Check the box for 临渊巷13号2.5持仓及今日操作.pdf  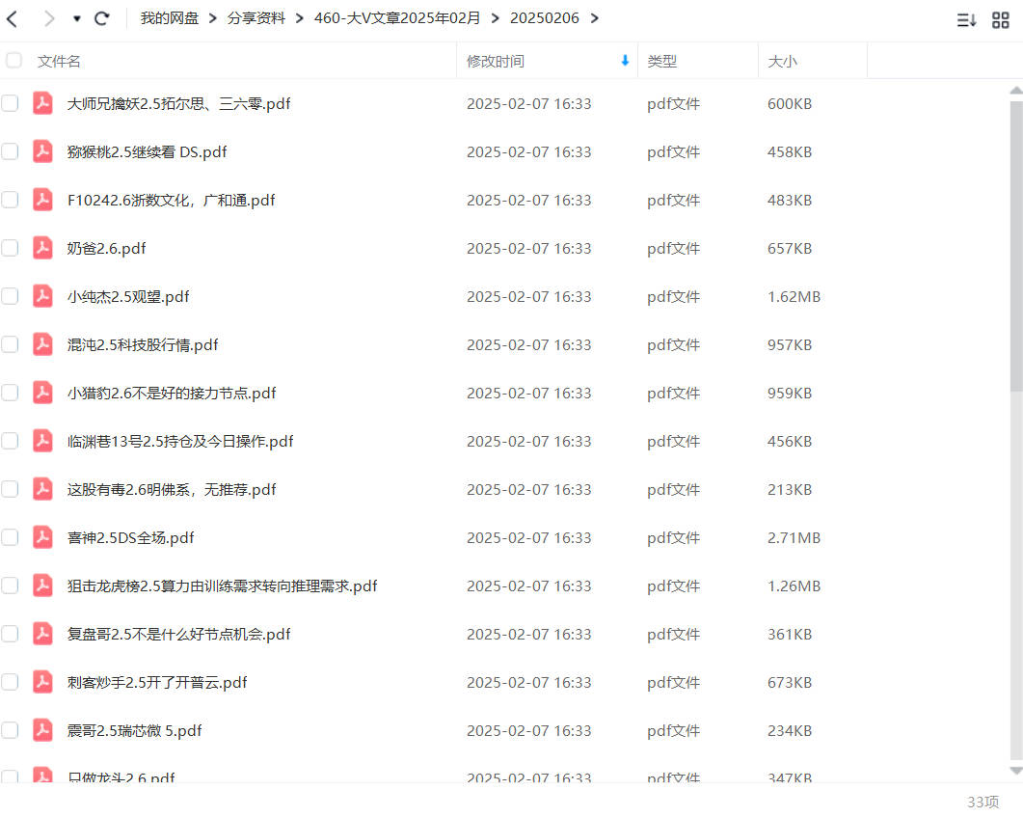pos(10,441)
